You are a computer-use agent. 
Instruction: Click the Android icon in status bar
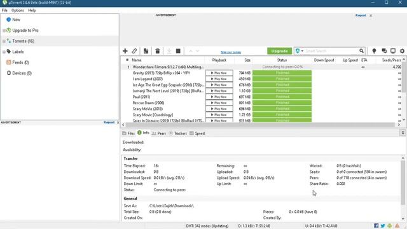pos(390,226)
